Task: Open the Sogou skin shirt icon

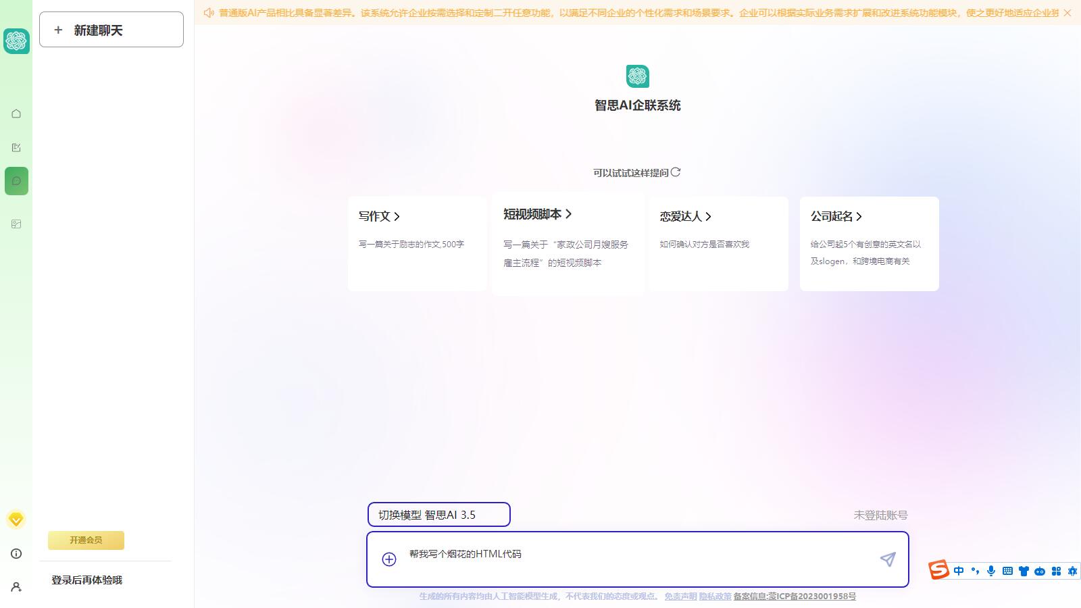Action: (1024, 571)
